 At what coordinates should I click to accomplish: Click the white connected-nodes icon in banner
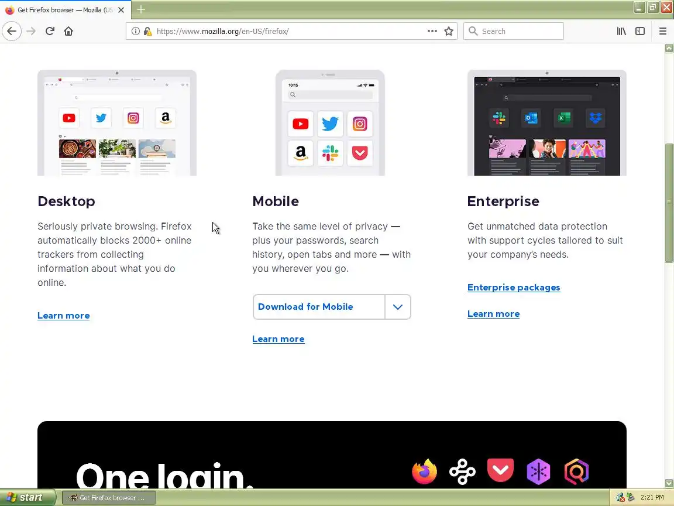tap(462, 471)
